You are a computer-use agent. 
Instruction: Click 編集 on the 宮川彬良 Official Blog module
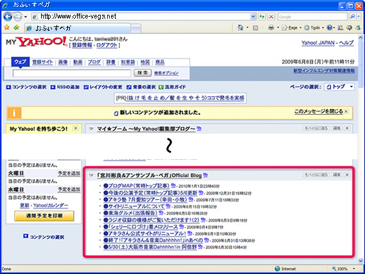337,175
